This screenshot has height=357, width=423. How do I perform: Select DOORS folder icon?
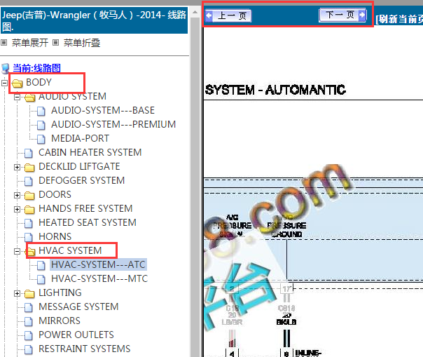tap(29, 196)
